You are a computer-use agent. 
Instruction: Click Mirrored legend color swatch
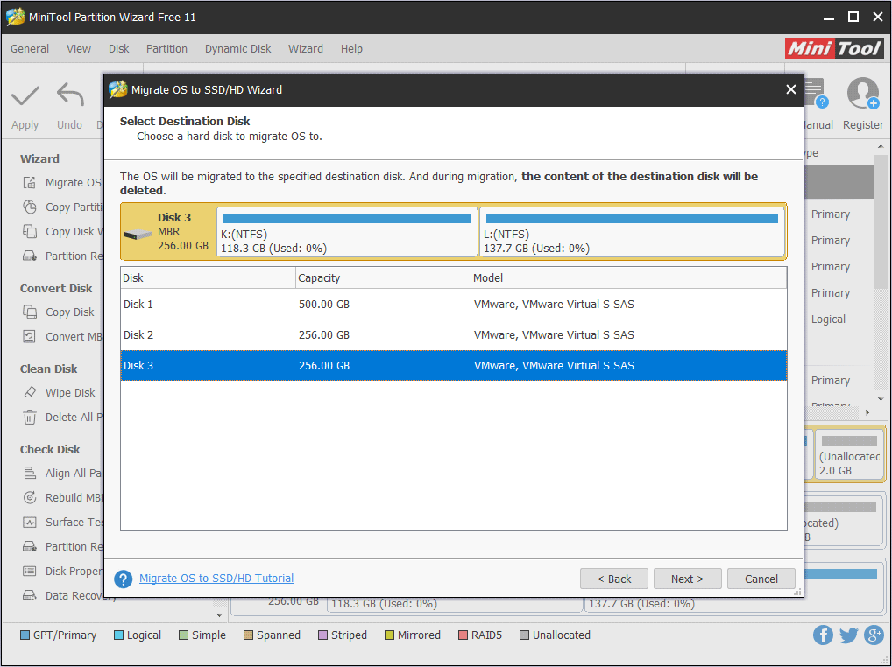coord(389,635)
